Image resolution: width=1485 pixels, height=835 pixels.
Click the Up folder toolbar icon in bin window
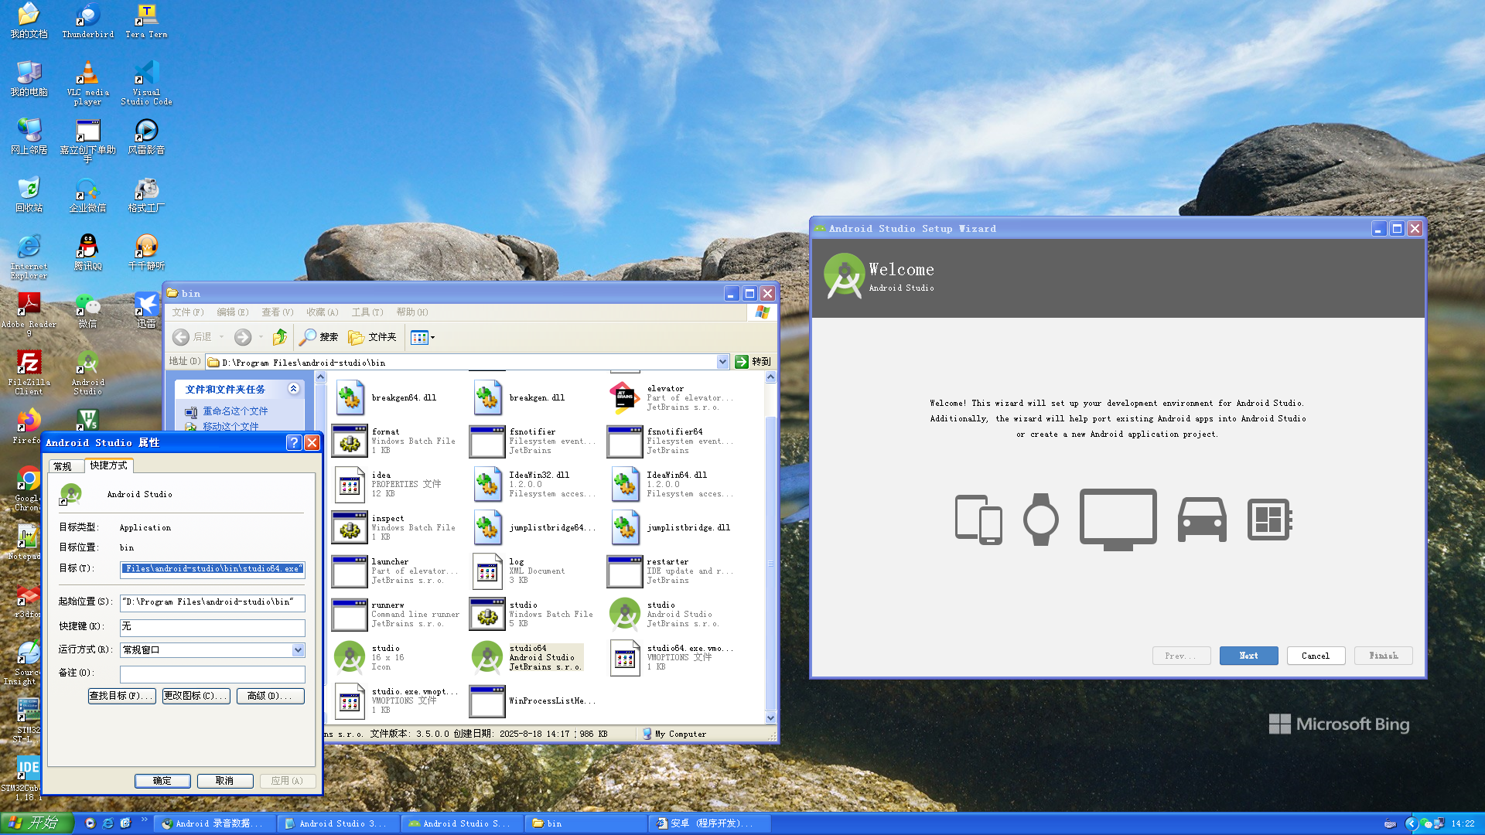[280, 337]
